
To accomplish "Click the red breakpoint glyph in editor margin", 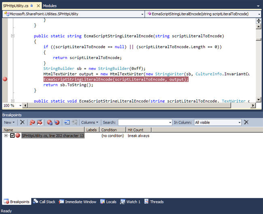I will point(5,80).
